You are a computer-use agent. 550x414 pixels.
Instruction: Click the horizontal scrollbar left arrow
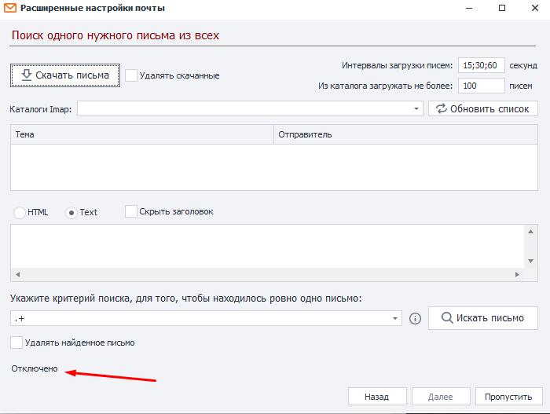(17, 274)
